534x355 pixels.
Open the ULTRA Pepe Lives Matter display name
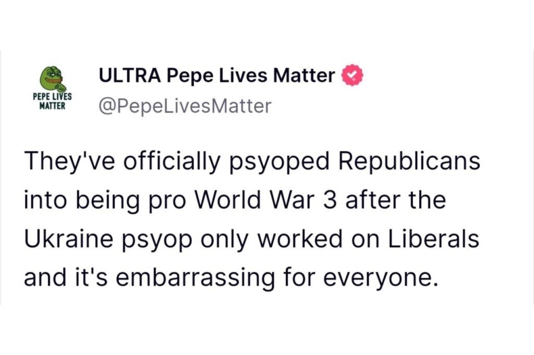pos(217,76)
